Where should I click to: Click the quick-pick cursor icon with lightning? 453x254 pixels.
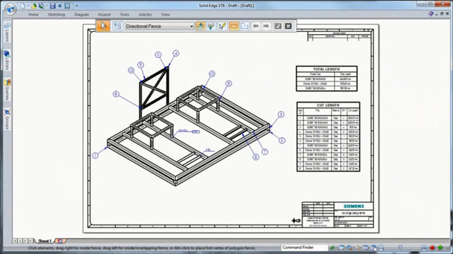pyautogui.click(x=222, y=26)
